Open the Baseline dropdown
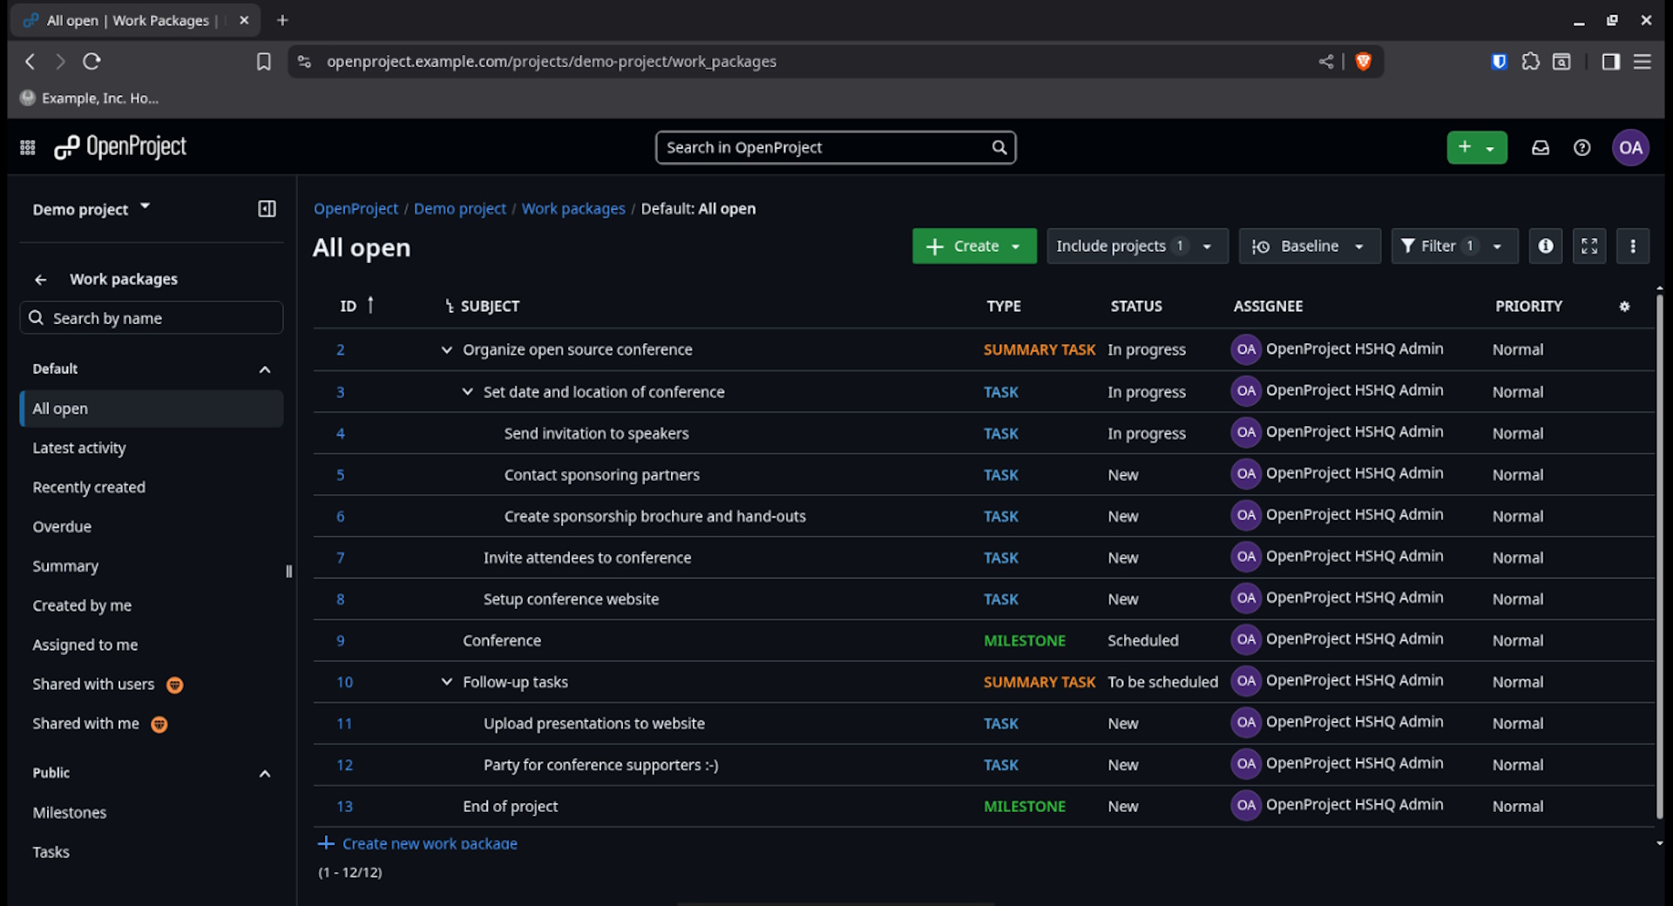Viewport: 1673px width, 906px height. [x=1308, y=247]
